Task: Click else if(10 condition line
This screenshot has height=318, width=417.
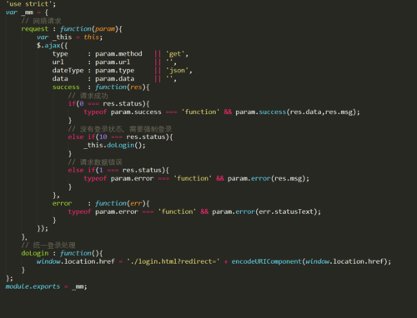Action: tap(120, 137)
